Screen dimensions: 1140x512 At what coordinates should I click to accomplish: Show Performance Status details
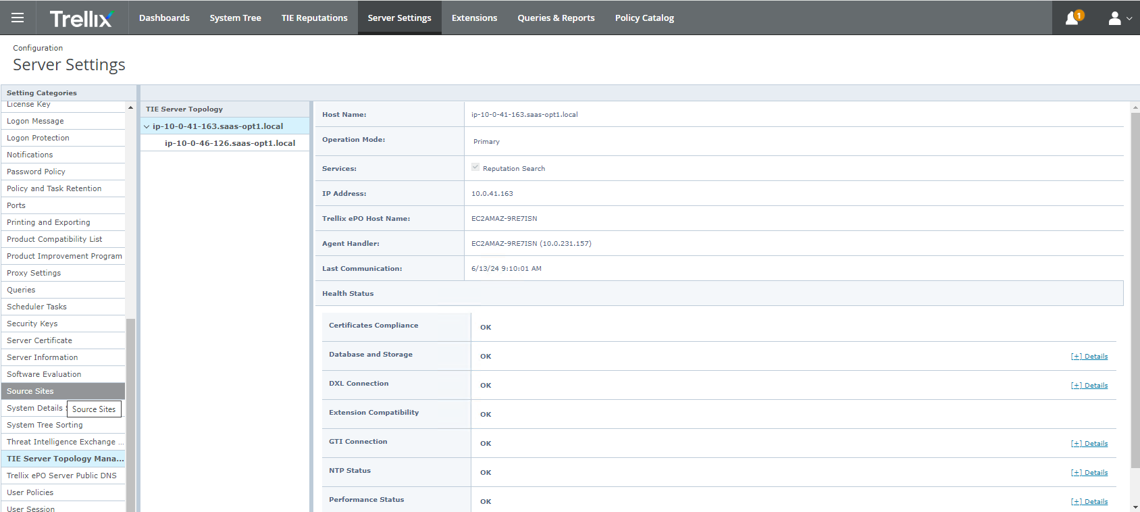click(1089, 502)
